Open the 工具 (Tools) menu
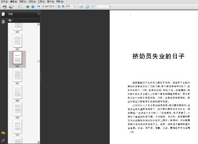 41,2
